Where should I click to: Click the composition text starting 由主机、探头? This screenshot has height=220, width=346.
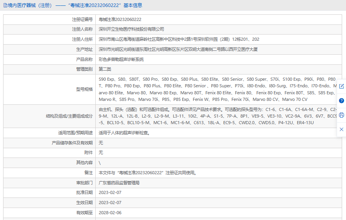pos(218,116)
